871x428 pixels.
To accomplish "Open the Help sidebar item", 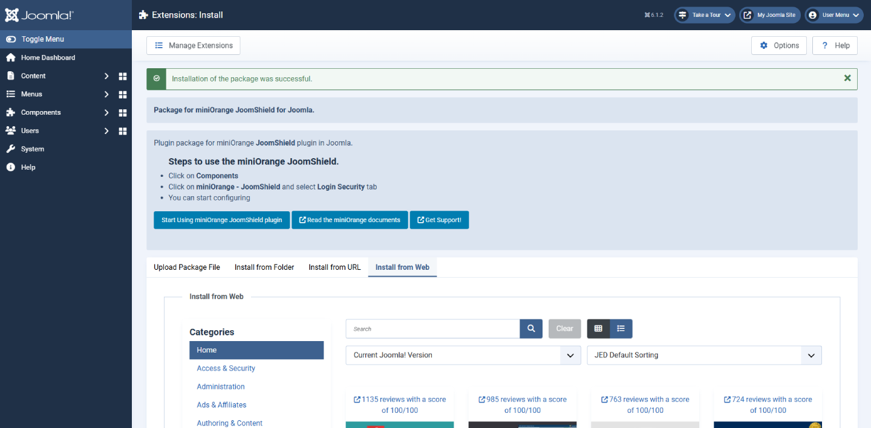I will (66, 167).
